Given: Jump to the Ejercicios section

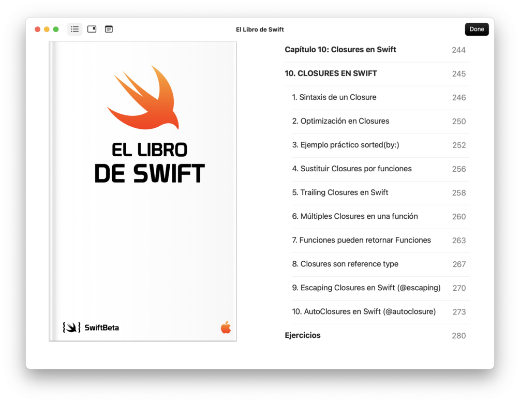Looking at the screenshot, I should (x=377, y=336).
